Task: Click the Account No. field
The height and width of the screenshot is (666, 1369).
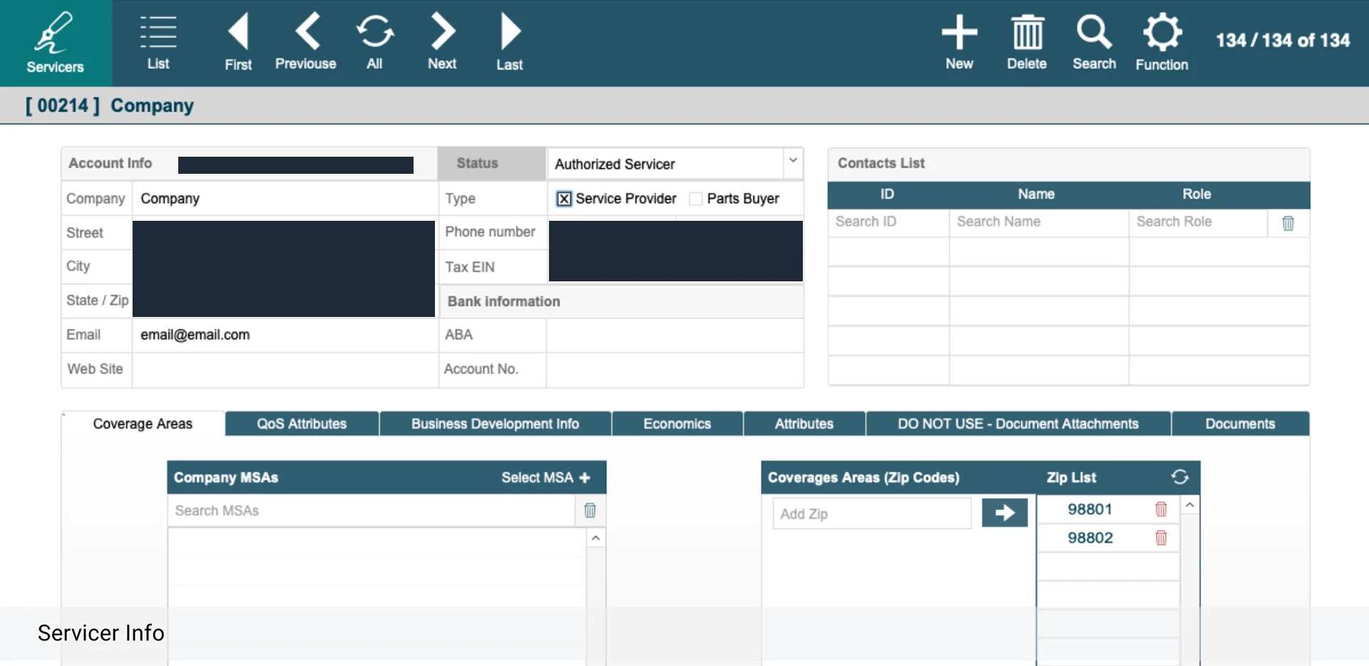Action: pyautogui.click(x=675, y=370)
